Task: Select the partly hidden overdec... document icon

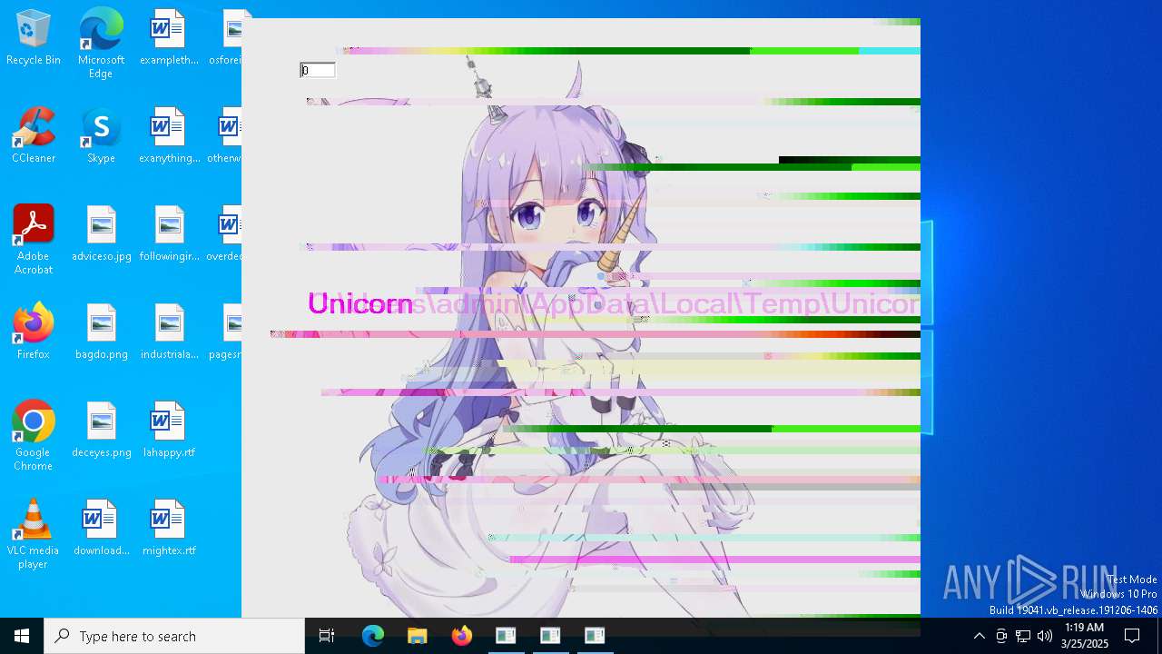Action: click(225, 234)
